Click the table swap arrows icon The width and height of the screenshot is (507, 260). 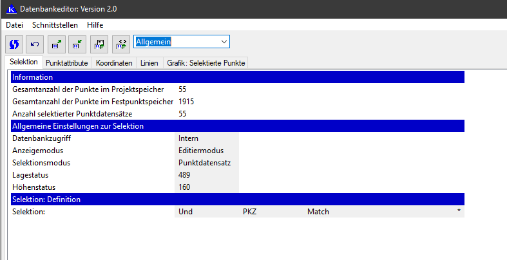point(120,44)
